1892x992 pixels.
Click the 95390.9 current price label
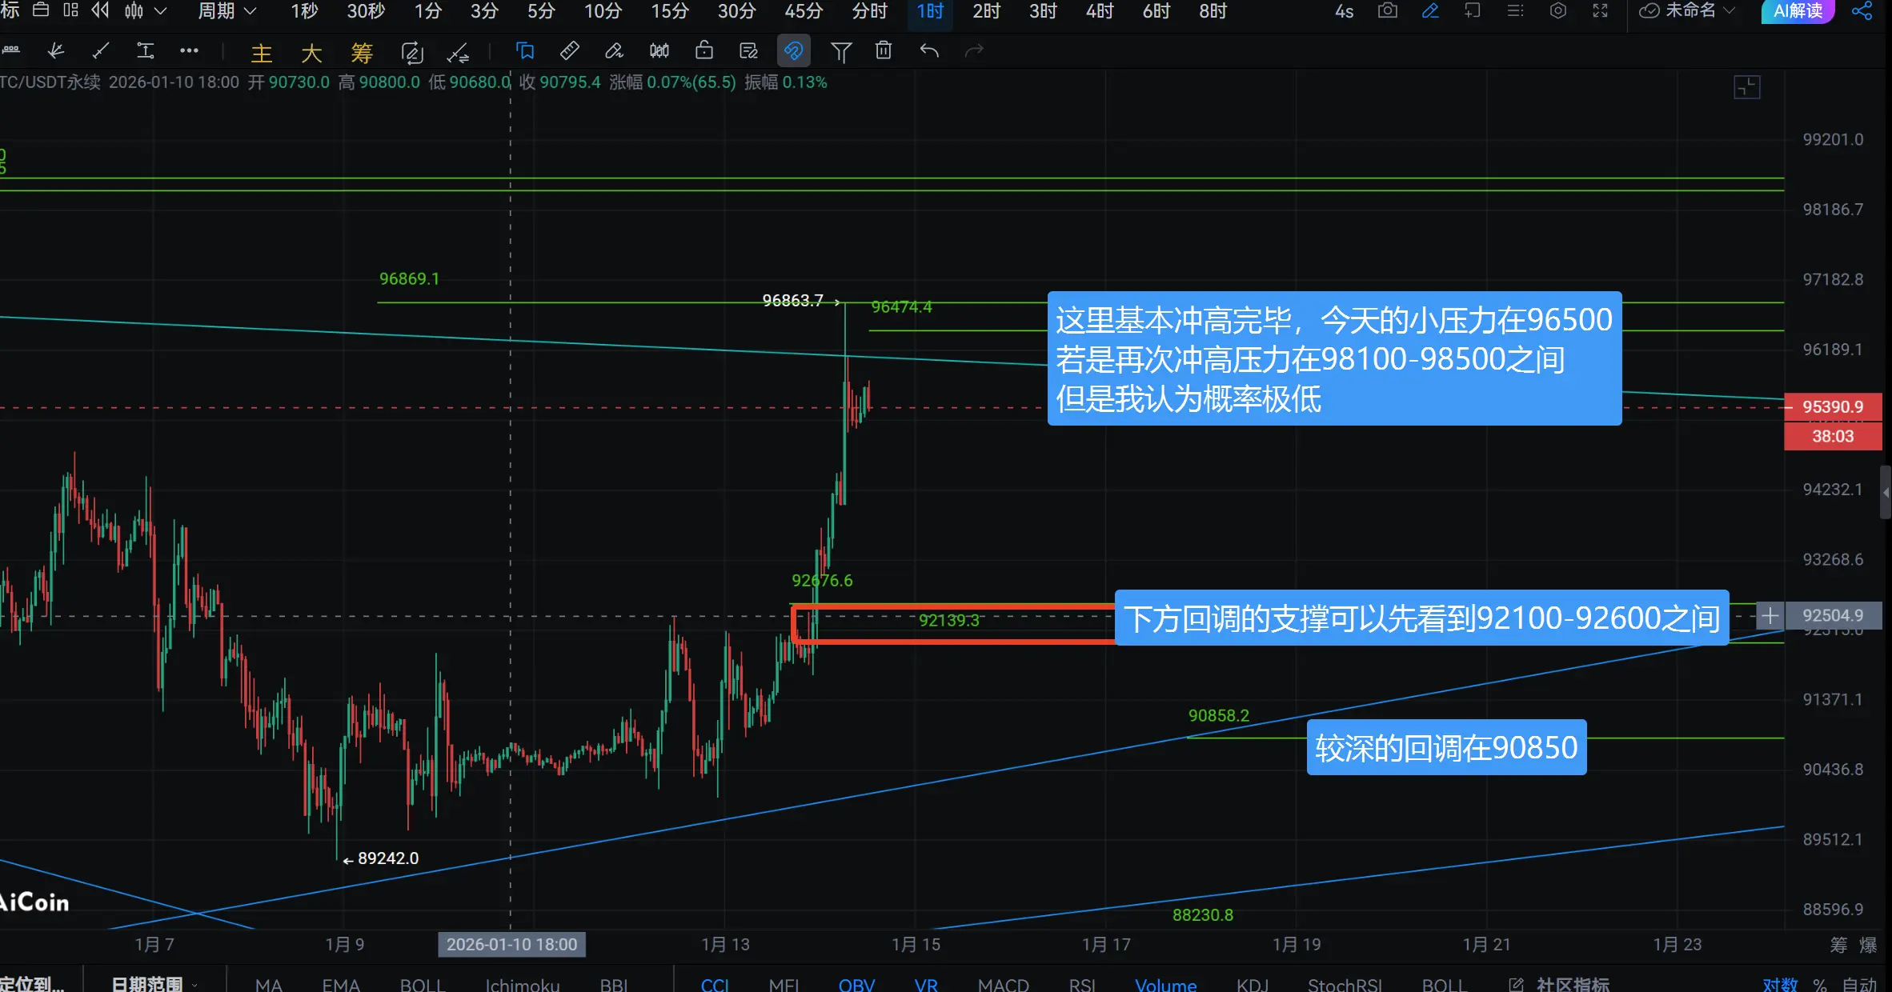coord(1832,407)
